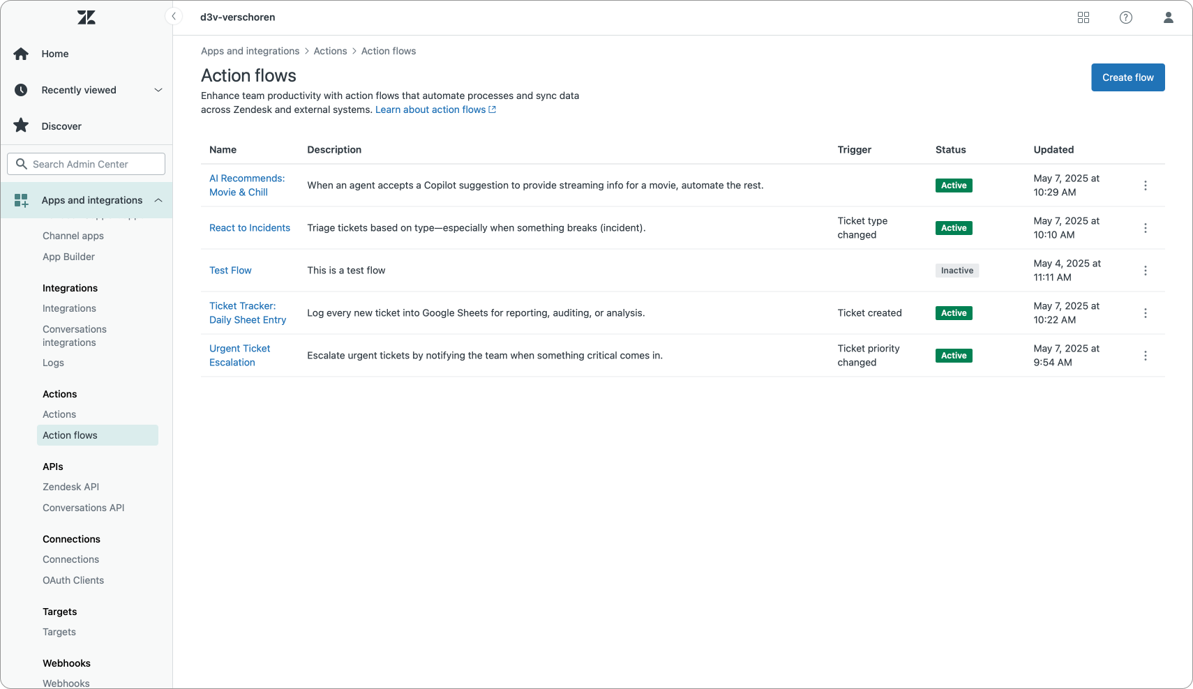Open options menu for React to Incidents
1193x689 pixels.
click(x=1146, y=228)
